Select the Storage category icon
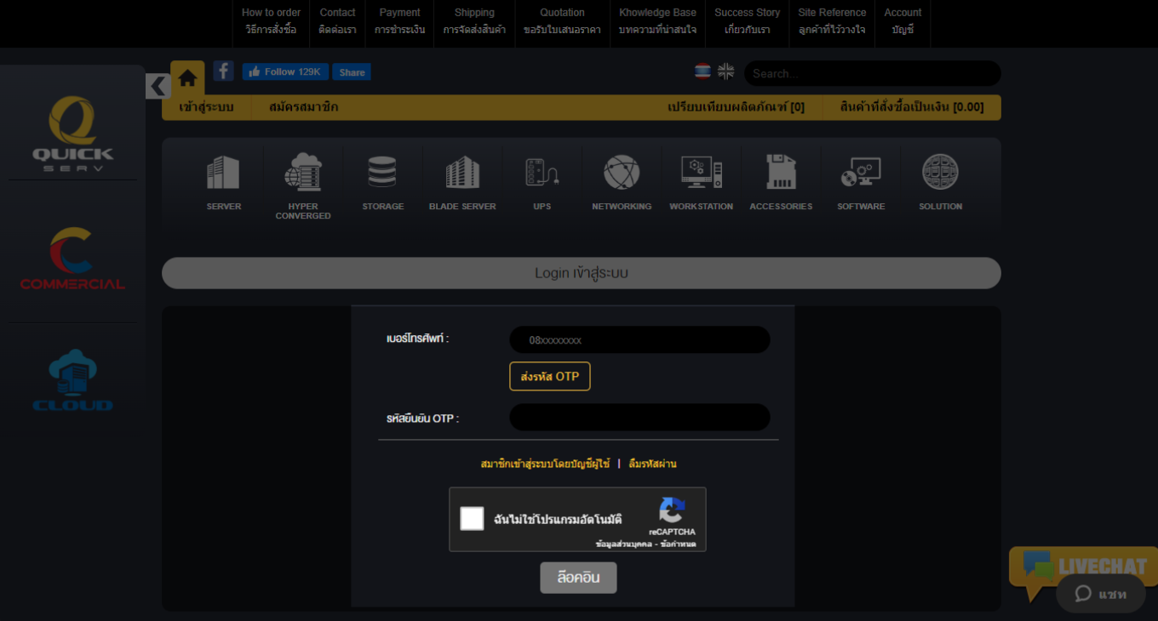The image size is (1158, 621). pyautogui.click(x=382, y=172)
